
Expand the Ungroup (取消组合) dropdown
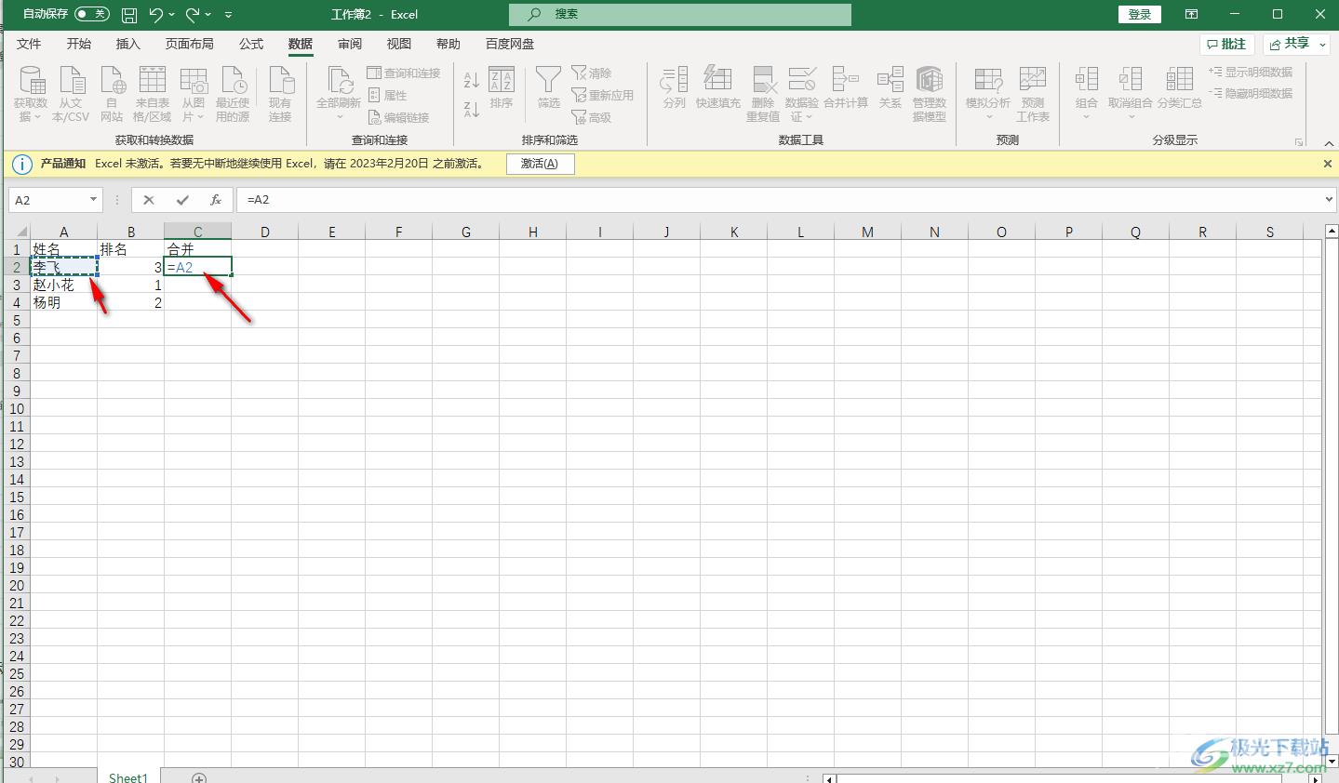tap(1131, 94)
